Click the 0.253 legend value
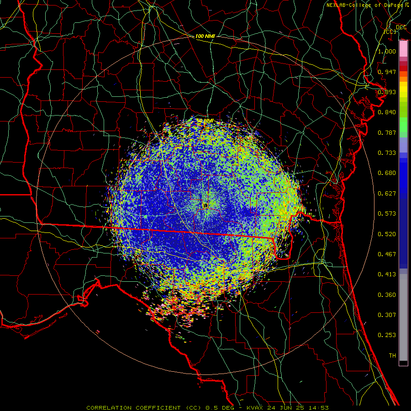This screenshot has width=411, height=411. click(x=387, y=335)
